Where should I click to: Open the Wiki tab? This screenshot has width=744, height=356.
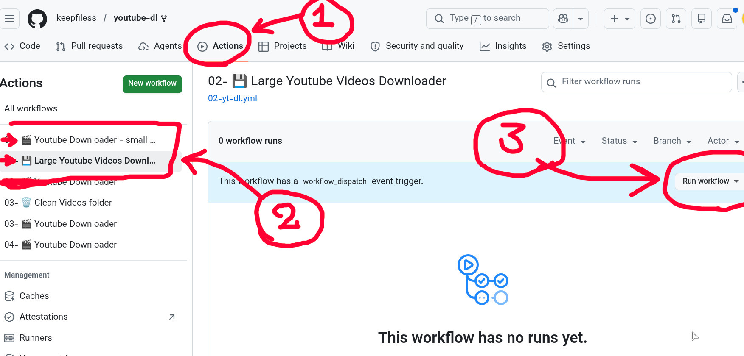point(338,46)
